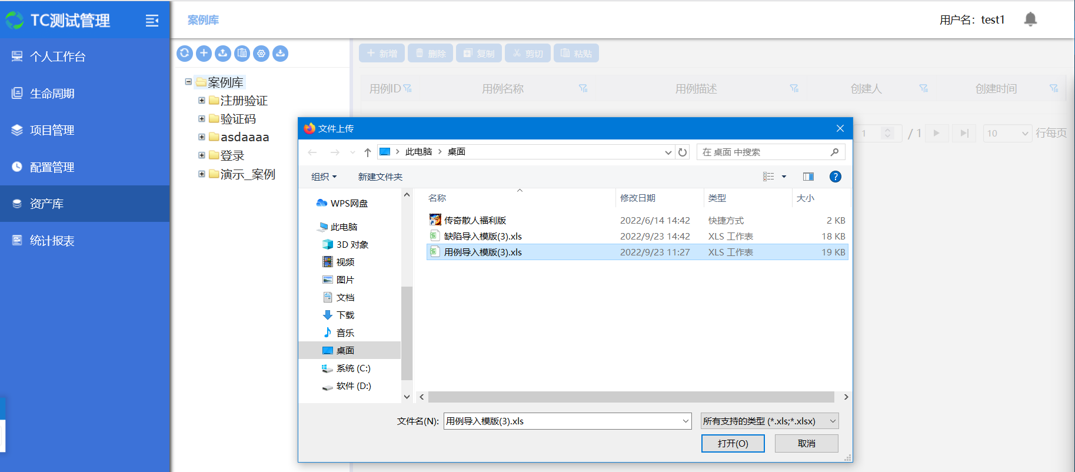The image size is (1075, 472).
Task: Expand the 验证码 folder node
Action: coord(202,119)
